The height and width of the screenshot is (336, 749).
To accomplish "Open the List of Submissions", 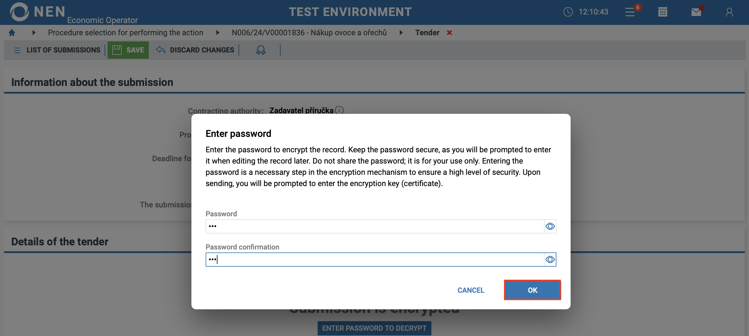I will 57,50.
